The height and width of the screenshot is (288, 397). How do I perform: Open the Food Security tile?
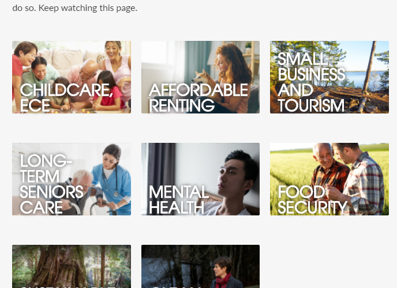[x=329, y=179]
